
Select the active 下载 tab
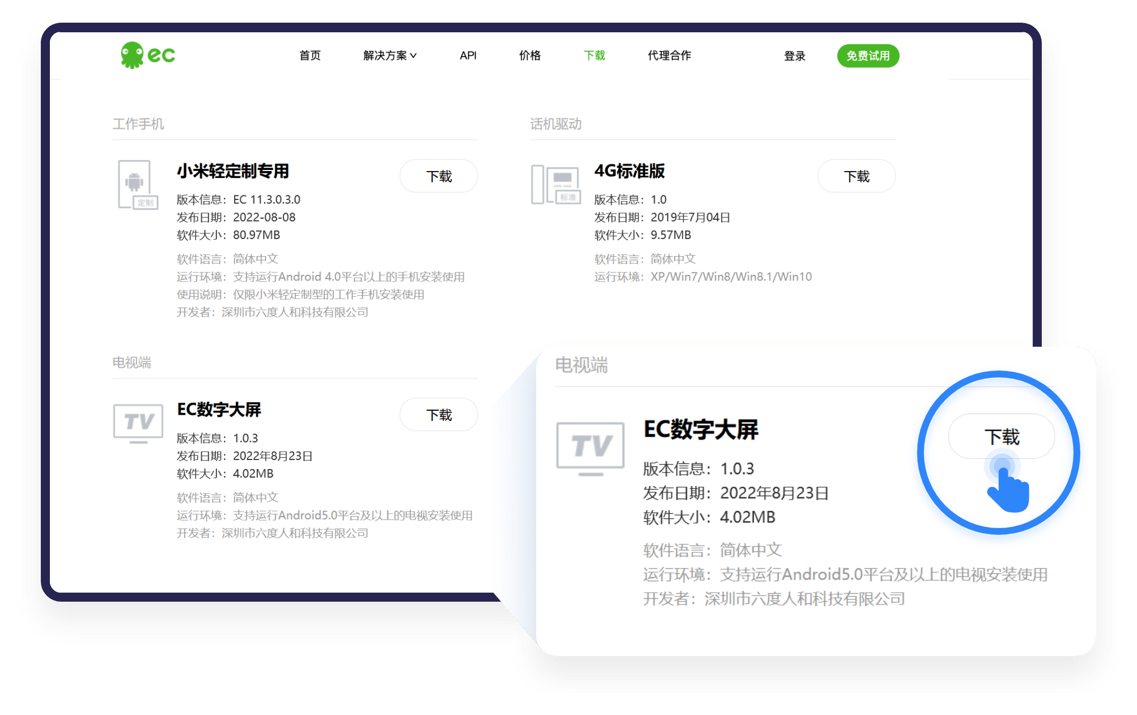[x=594, y=56]
